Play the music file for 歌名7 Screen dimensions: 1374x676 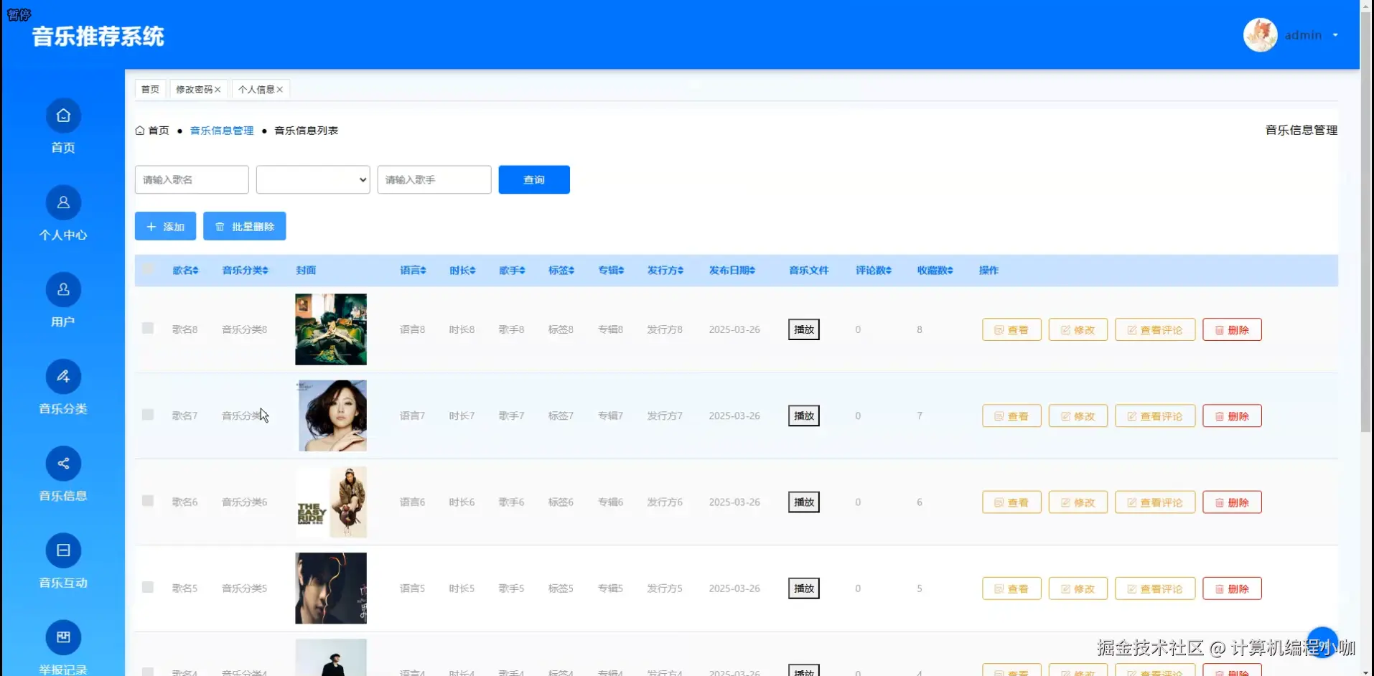pyautogui.click(x=804, y=416)
